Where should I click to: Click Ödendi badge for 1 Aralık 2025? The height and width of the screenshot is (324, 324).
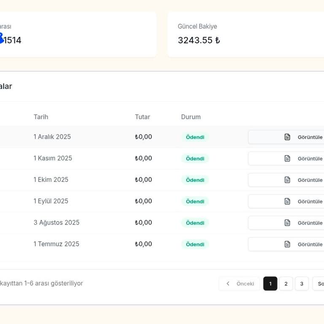tap(195, 137)
